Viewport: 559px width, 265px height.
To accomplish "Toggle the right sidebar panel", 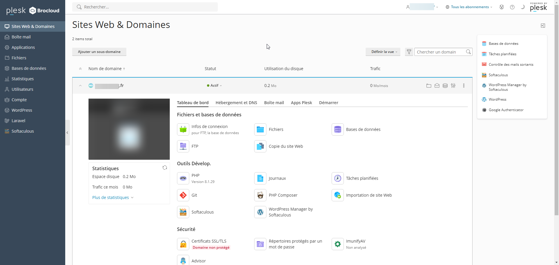I will [543, 26].
